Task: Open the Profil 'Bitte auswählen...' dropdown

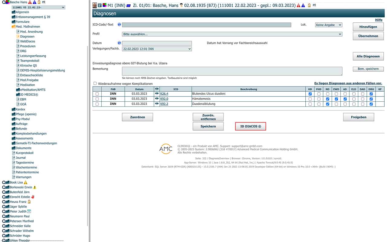Action: pos(232,34)
